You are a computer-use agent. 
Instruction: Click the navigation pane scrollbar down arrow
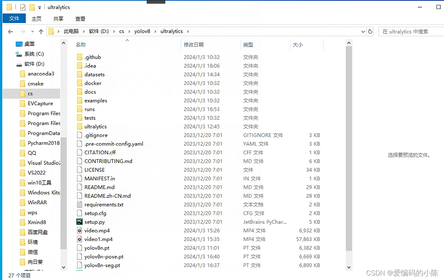(64, 267)
